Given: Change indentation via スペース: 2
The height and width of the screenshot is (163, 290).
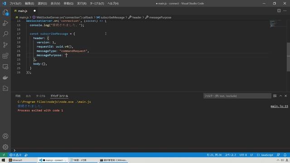Looking at the screenshot, I should coord(230,155).
